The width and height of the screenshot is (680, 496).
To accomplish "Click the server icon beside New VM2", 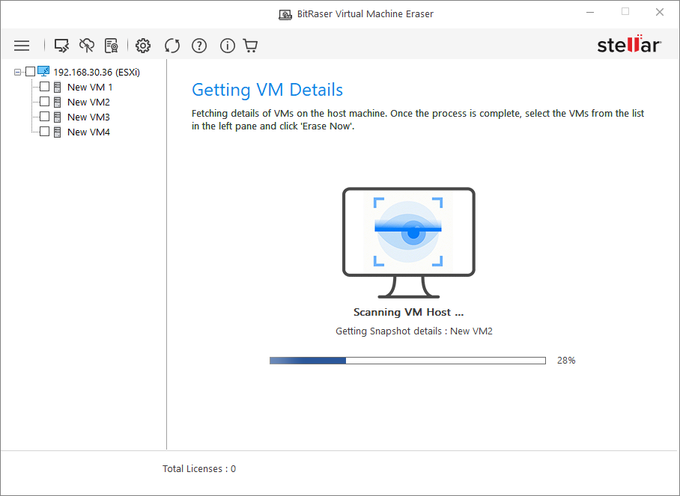I will (57, 102).
